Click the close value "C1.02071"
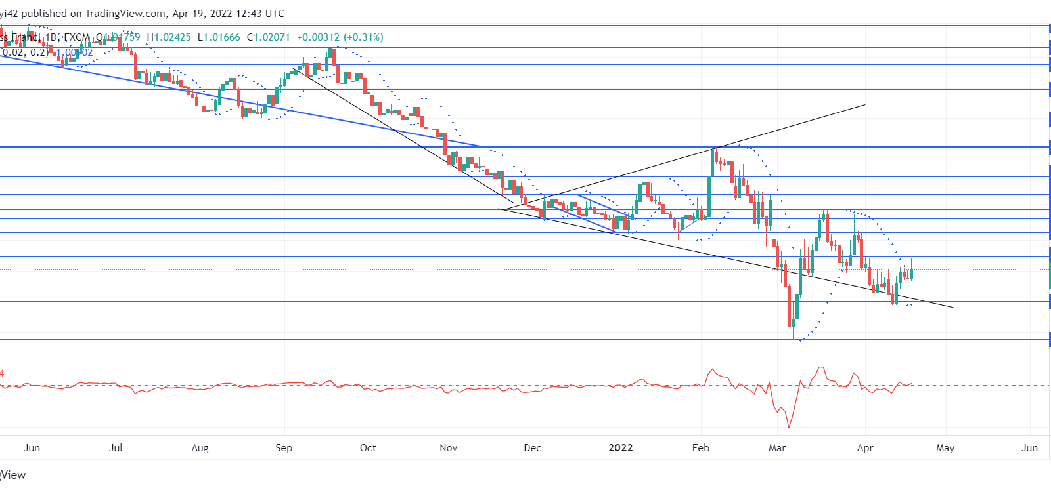Screen dimensions: 1051x490 point(268,37)
